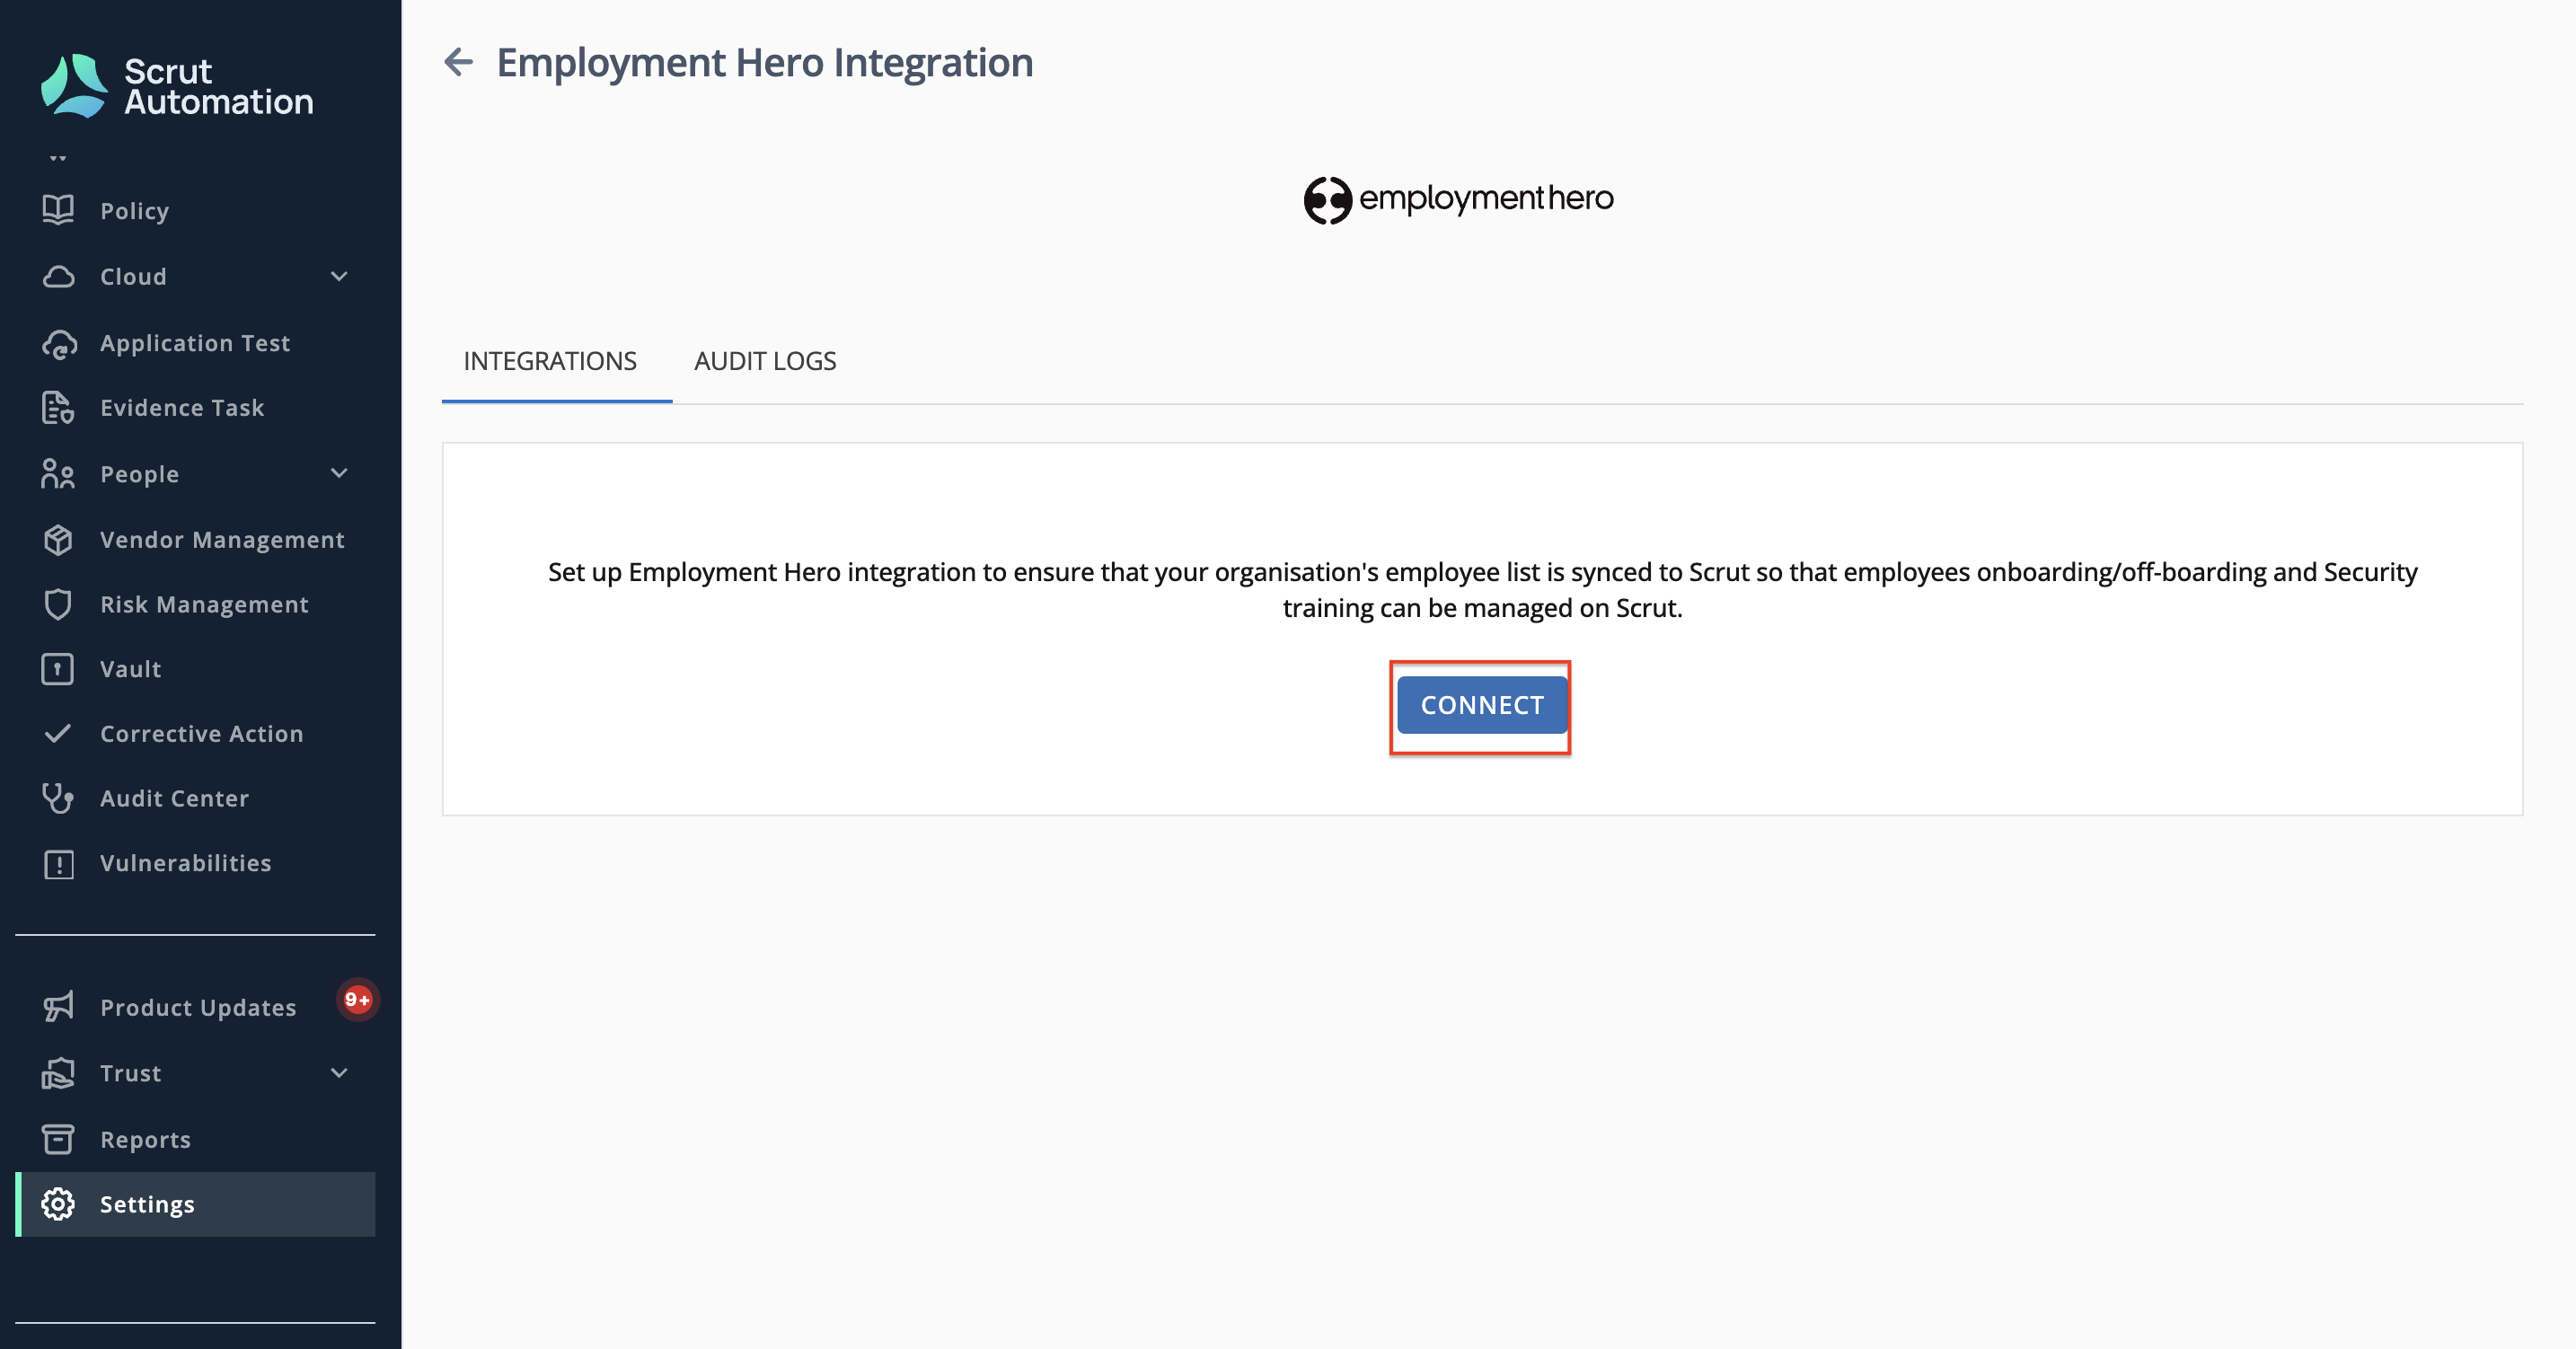Expand the Cloud menu chevron
The image size is (2576, 1349).
click(x=339, y=276)
